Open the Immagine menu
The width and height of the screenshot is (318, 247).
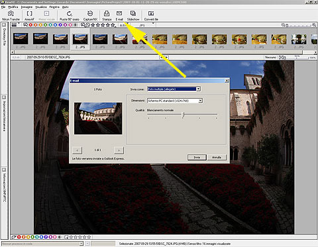pos(26,7)
